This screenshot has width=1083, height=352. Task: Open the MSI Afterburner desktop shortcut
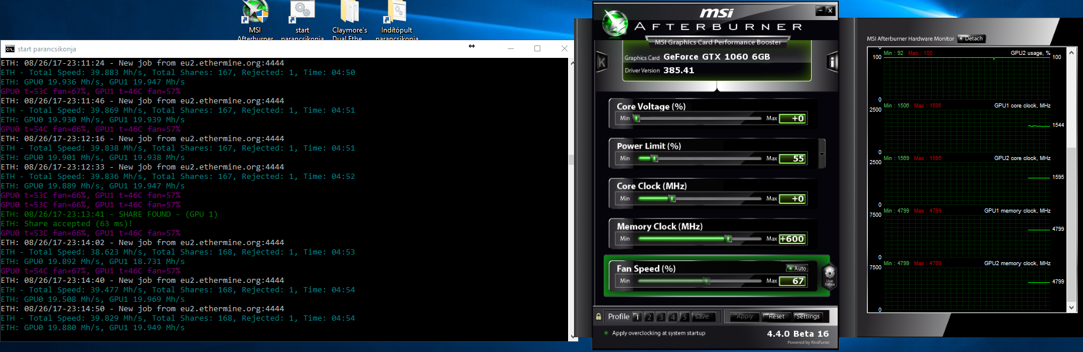(x=255, y=20)
